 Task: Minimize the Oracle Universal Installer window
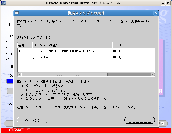click(x=163, y=3)
